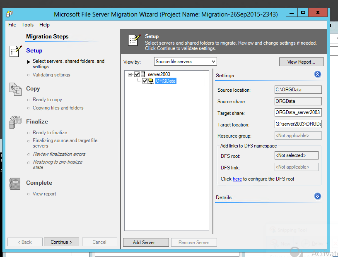Viewport: 338px width, 257px height.
Task: Click the wizard icon in title bar
Action: coord(10,14)
